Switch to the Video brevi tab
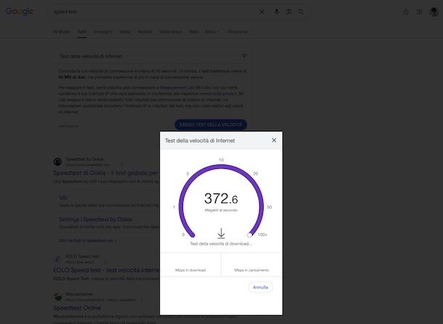 pos(171,32)
